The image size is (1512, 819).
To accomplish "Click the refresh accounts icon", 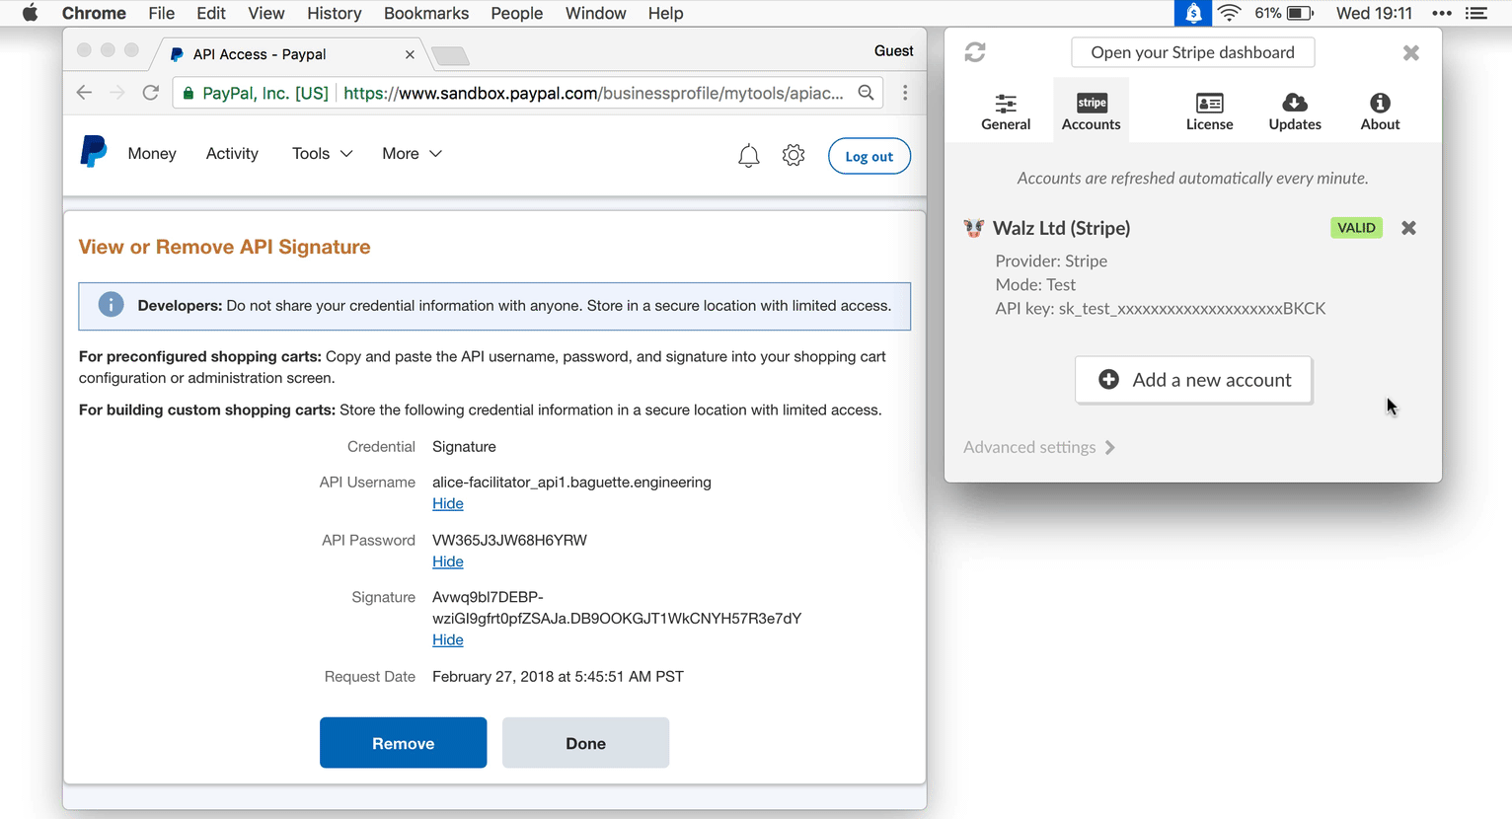I will (975, 52).
